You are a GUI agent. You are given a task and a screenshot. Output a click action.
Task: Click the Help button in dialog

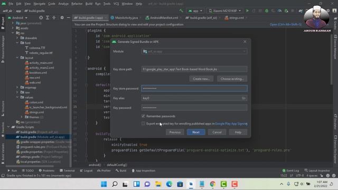coord(238,132)
